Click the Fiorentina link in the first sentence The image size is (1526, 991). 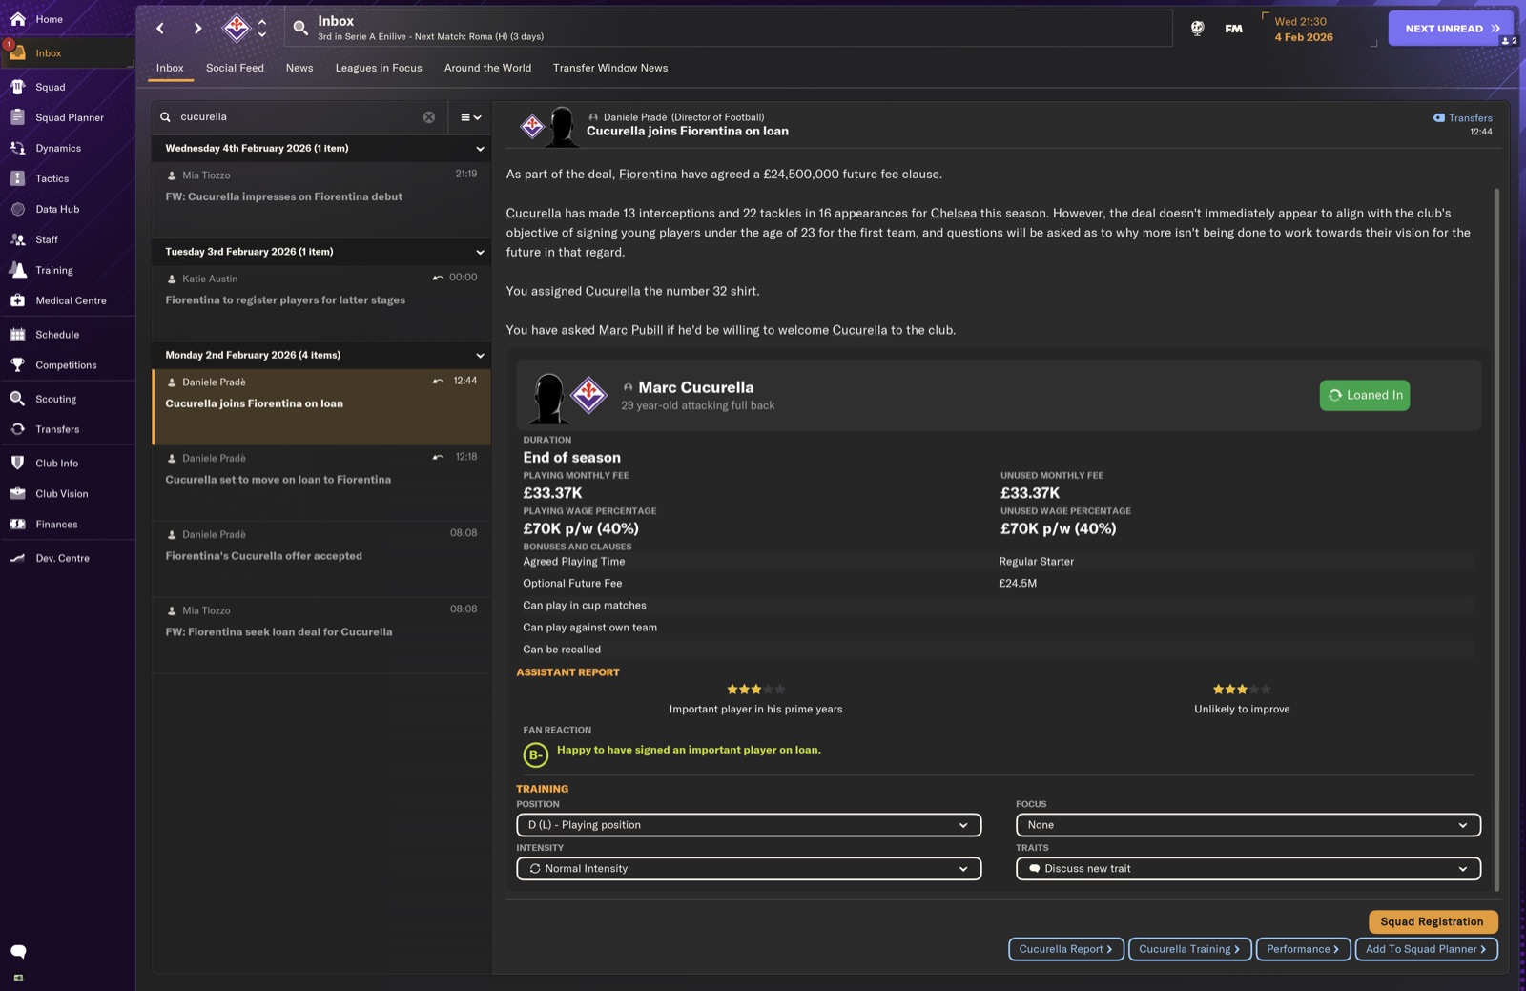click(x=648, y=175)
